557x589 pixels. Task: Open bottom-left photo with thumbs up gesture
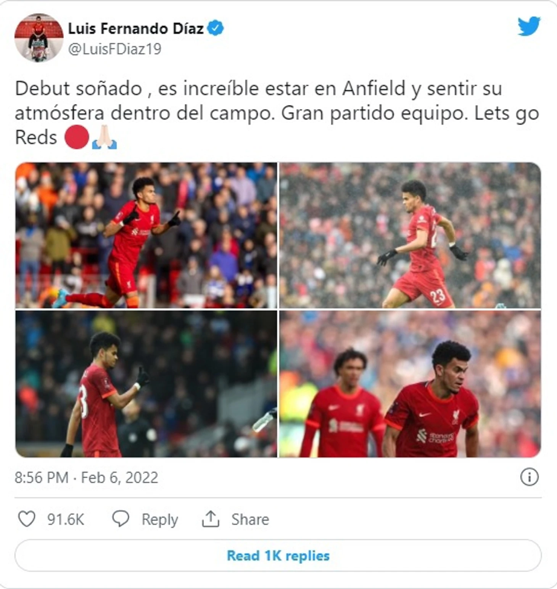pos(146,384)
